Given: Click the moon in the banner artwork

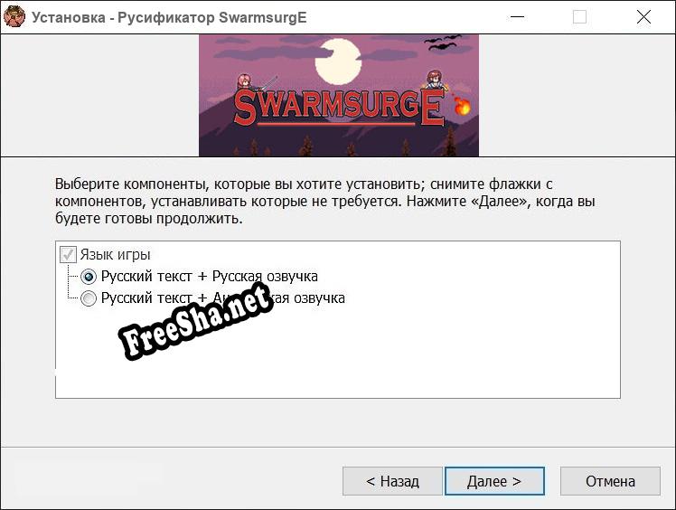Looking at the screenshot, I should tap(338, 61).
